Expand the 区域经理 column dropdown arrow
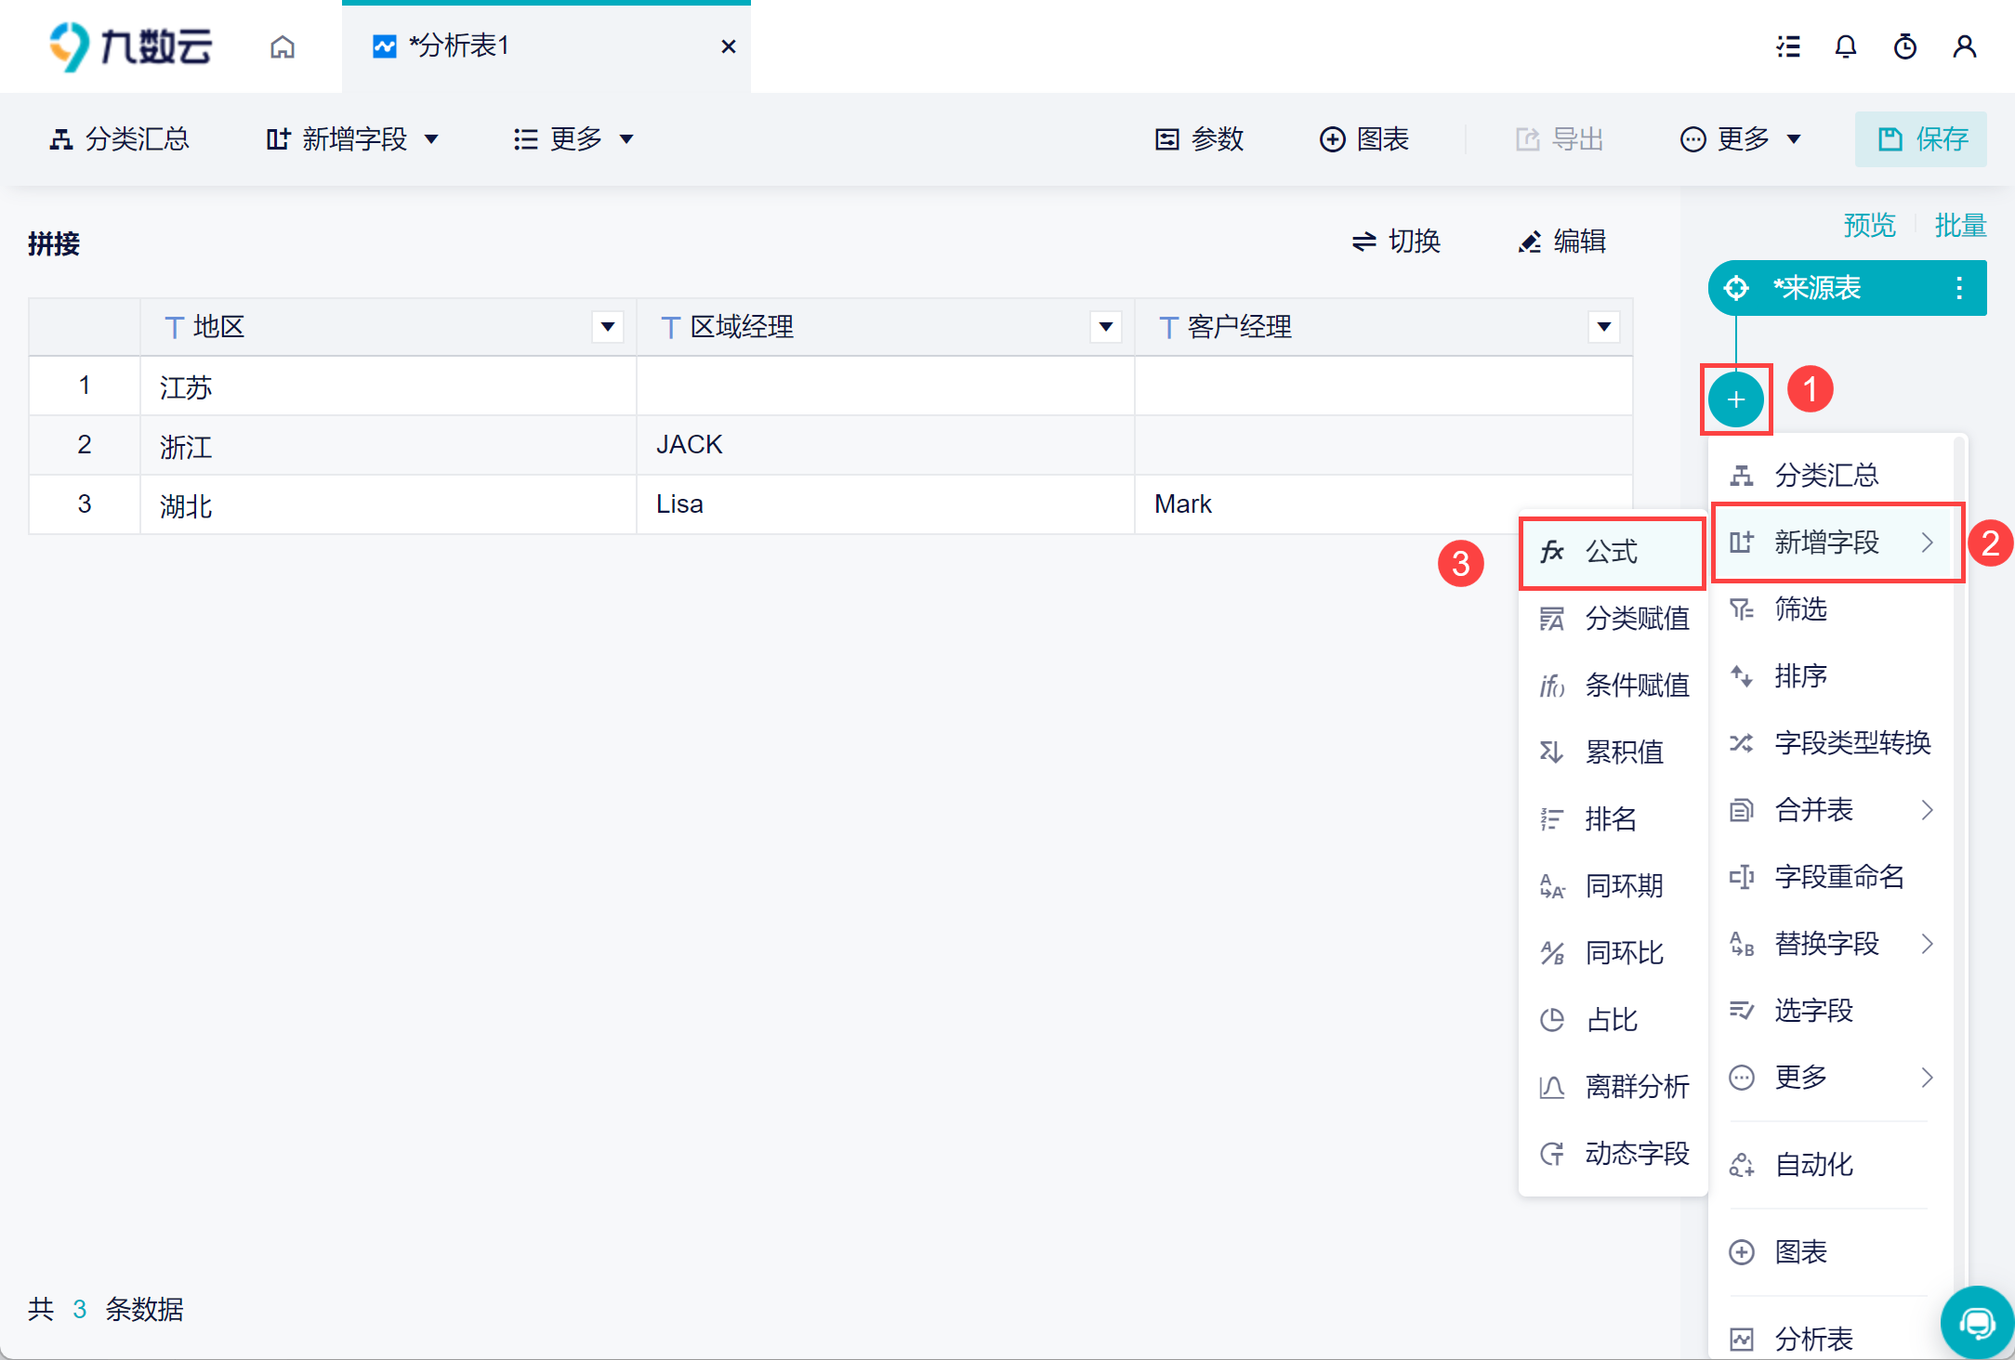The width and height of the screenshot is (2015, 1360). pos(1106,327)
